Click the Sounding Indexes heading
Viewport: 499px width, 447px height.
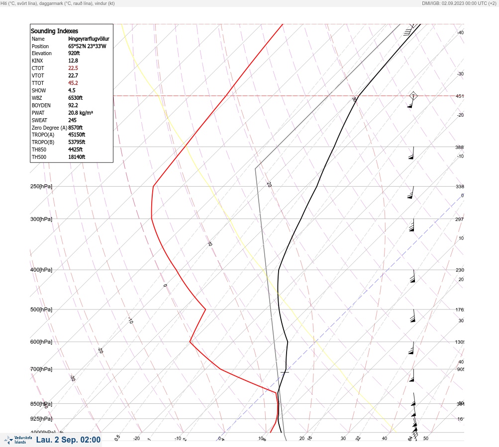pyautogui.click(x=54, y=31)
